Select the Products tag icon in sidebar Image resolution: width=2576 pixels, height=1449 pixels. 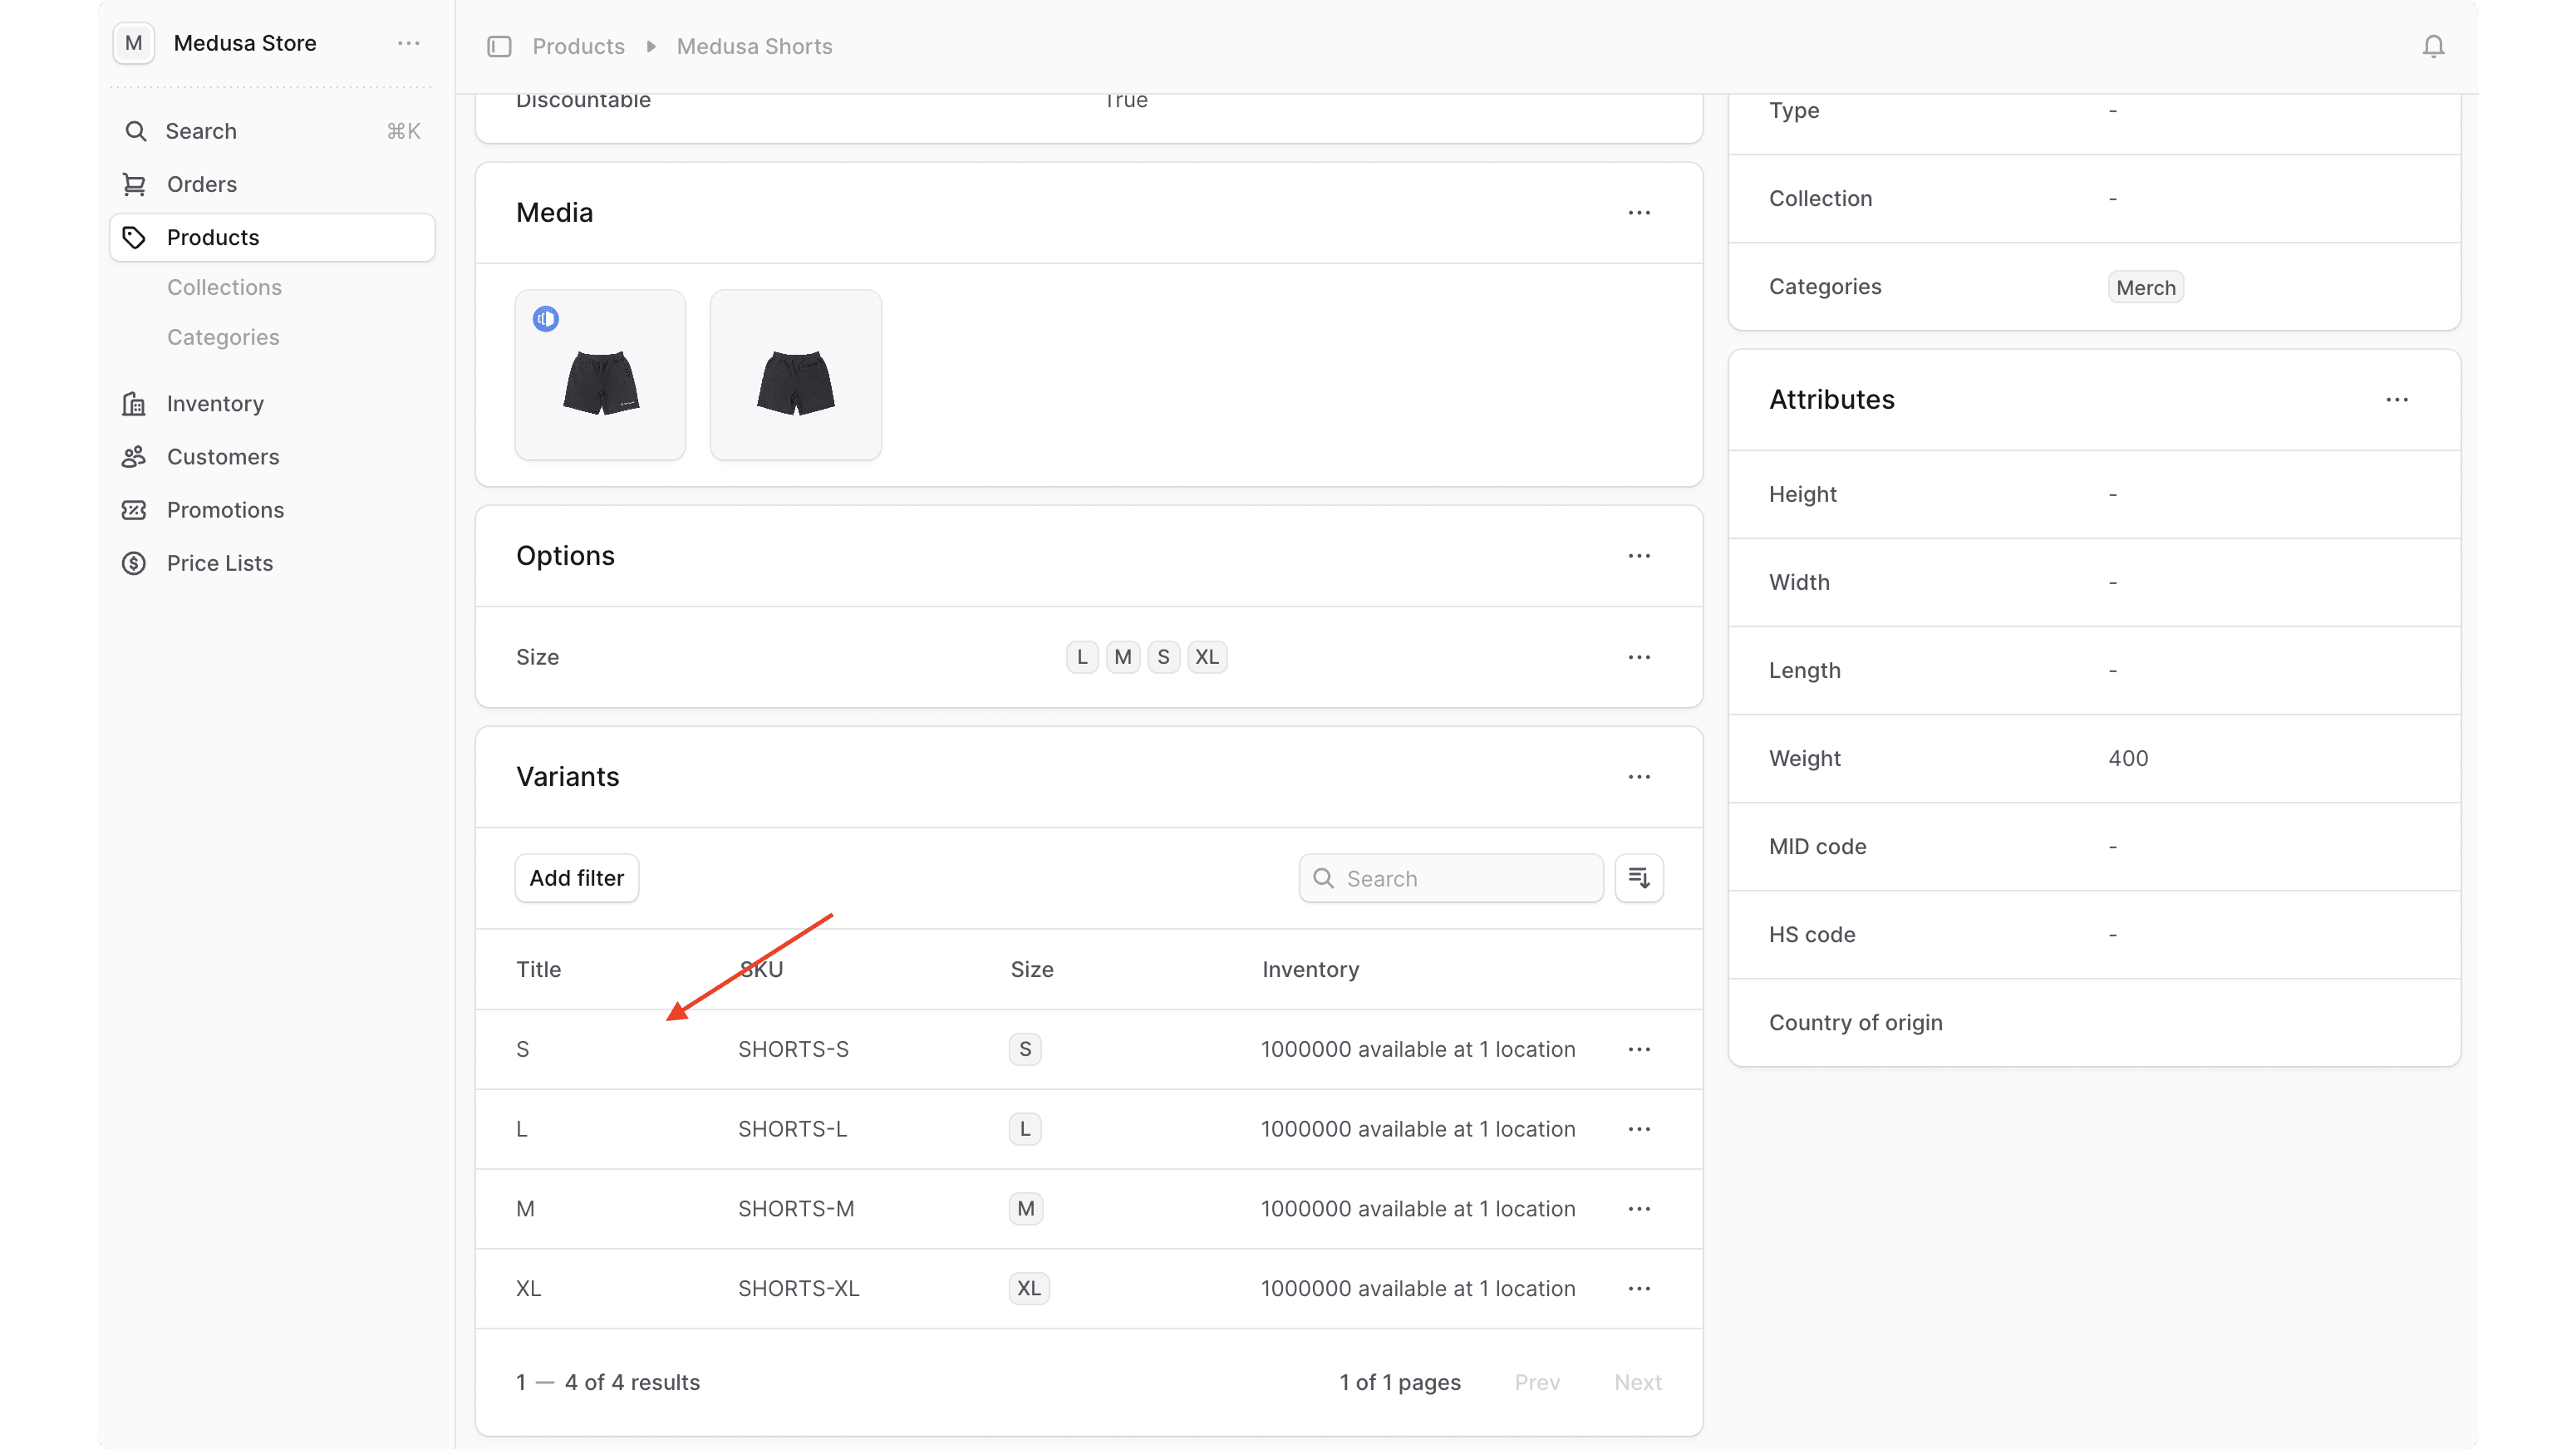coord(135,237)
